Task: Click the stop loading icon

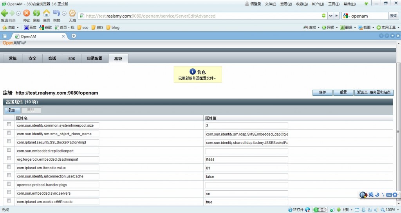Action: [x=27, y=13]
